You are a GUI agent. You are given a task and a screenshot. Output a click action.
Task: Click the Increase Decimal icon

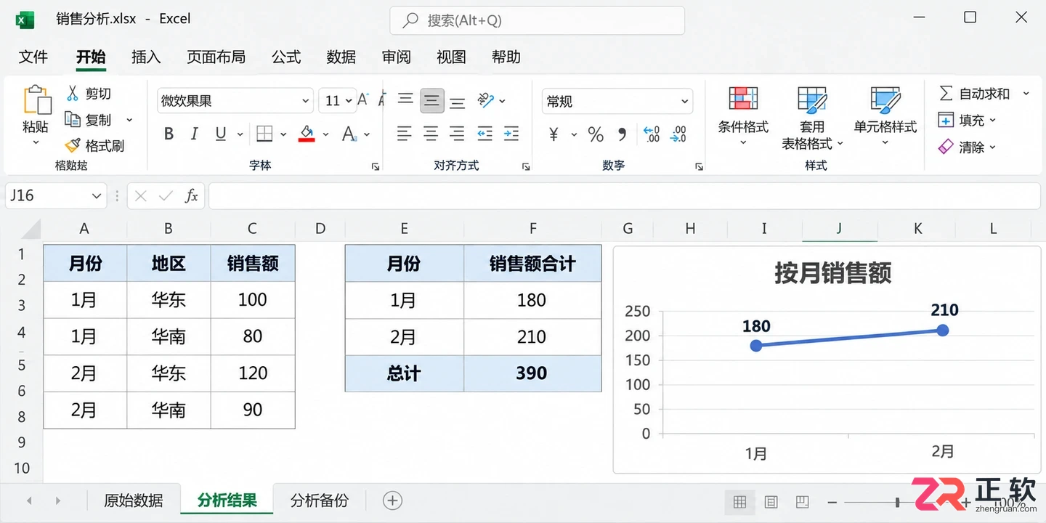tap(652, 134)
